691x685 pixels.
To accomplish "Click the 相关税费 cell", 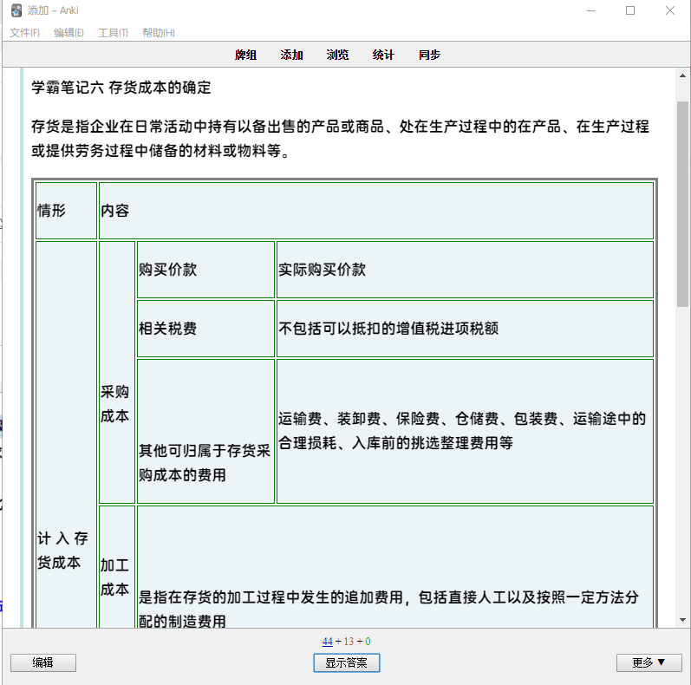I will coord(205,329).
